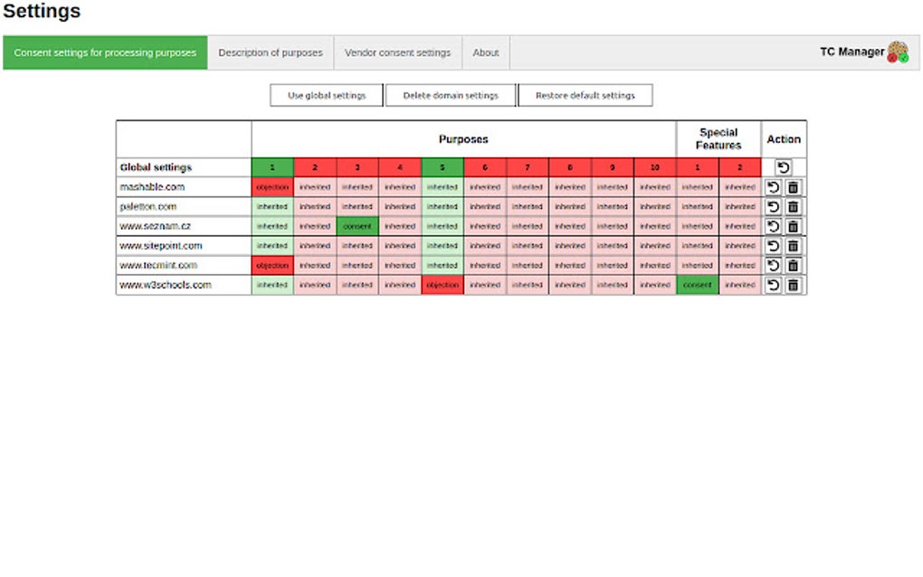
Task: Toggle the Purpose 1 objection cell for mashable.com
Action: (x=271, y=187)
